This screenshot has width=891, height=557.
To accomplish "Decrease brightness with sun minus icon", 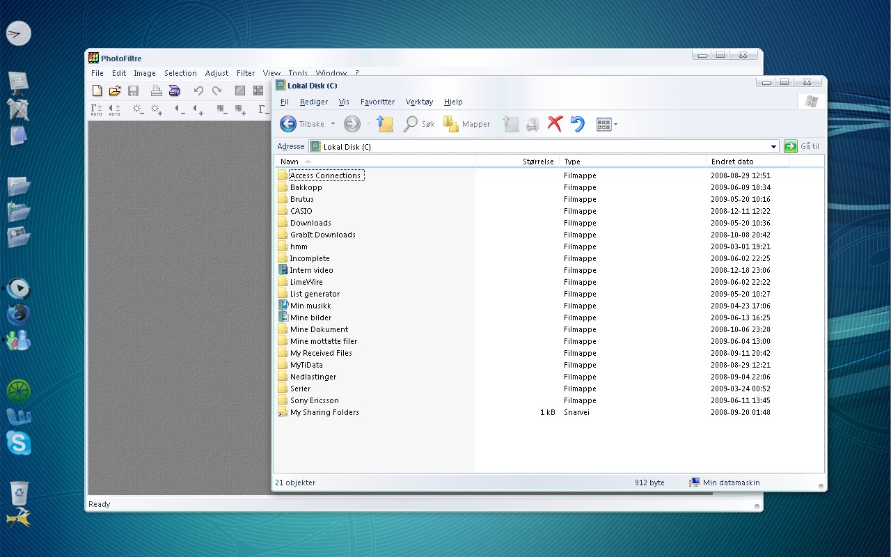I will (138, 109).
